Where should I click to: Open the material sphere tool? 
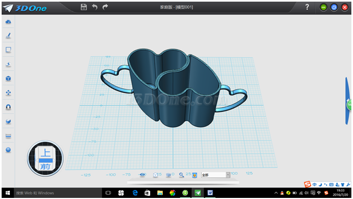pyautogui.click(x=8, y=150)
